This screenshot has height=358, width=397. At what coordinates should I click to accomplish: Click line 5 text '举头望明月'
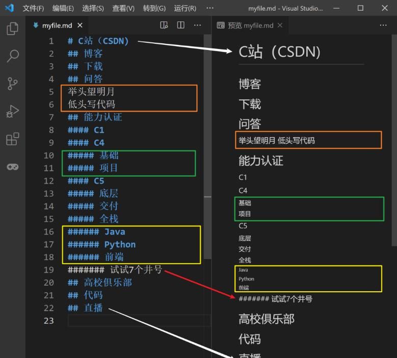pos(91,92)
